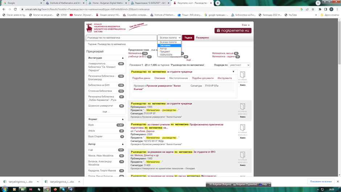Open the Подобни документи tab
The image size is (341, 192).
(203, 78)
